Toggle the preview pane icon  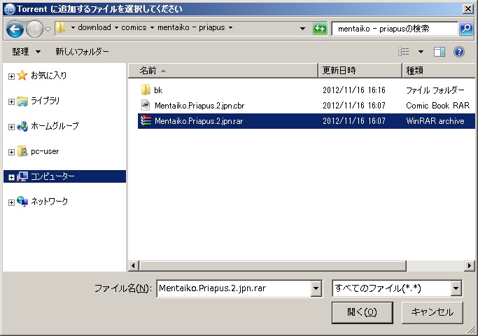(440, 52)
